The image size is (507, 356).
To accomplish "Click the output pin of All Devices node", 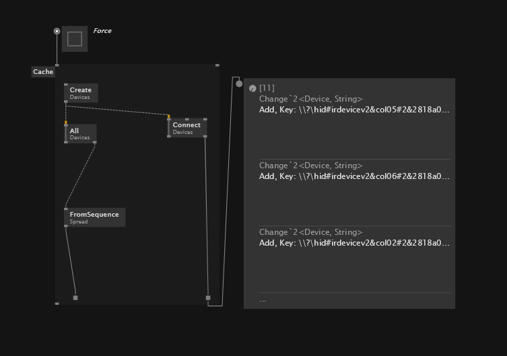I will tap(95, 142).
